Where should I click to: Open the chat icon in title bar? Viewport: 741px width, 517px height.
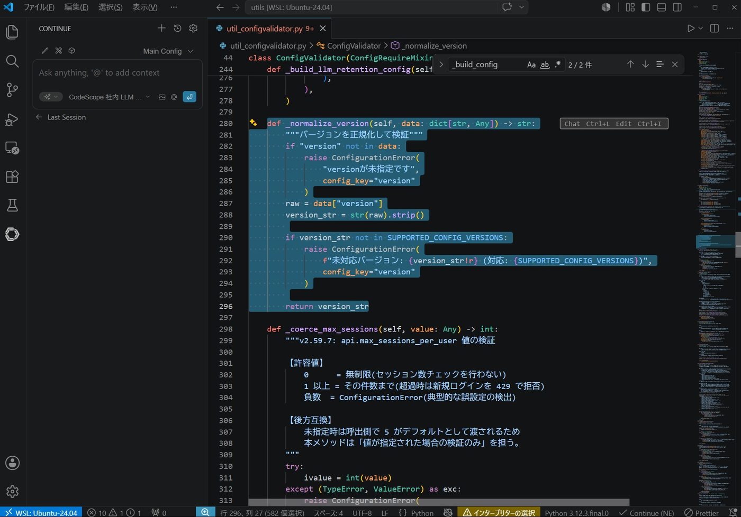click(x=507, y=7)
